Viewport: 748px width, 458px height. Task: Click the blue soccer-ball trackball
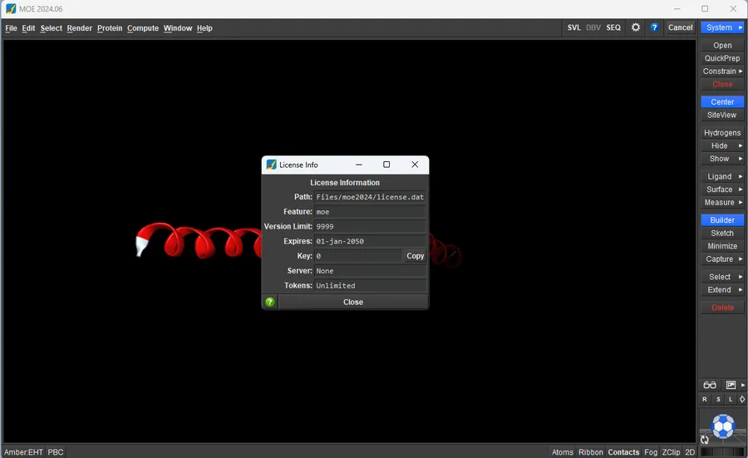[723, 426]
